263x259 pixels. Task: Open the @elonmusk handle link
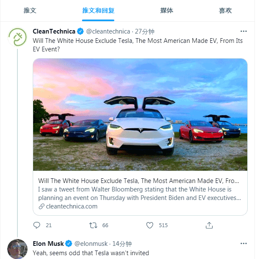(x=91, y=244)
